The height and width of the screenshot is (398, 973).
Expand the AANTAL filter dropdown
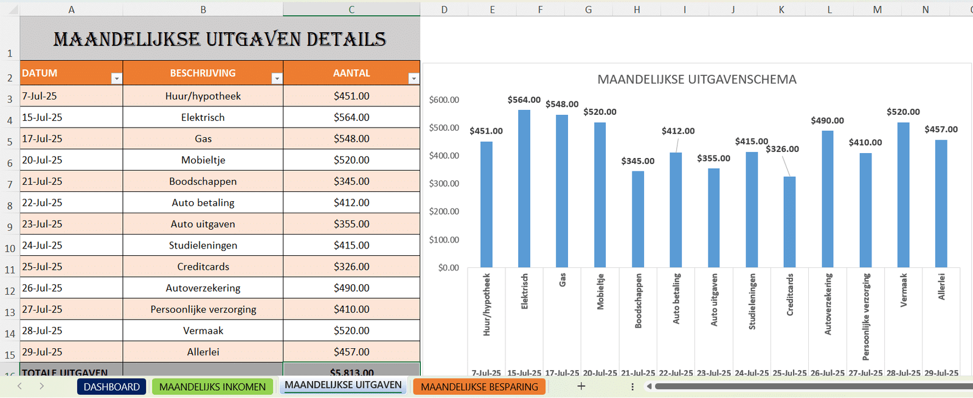[x=414, y=78]
